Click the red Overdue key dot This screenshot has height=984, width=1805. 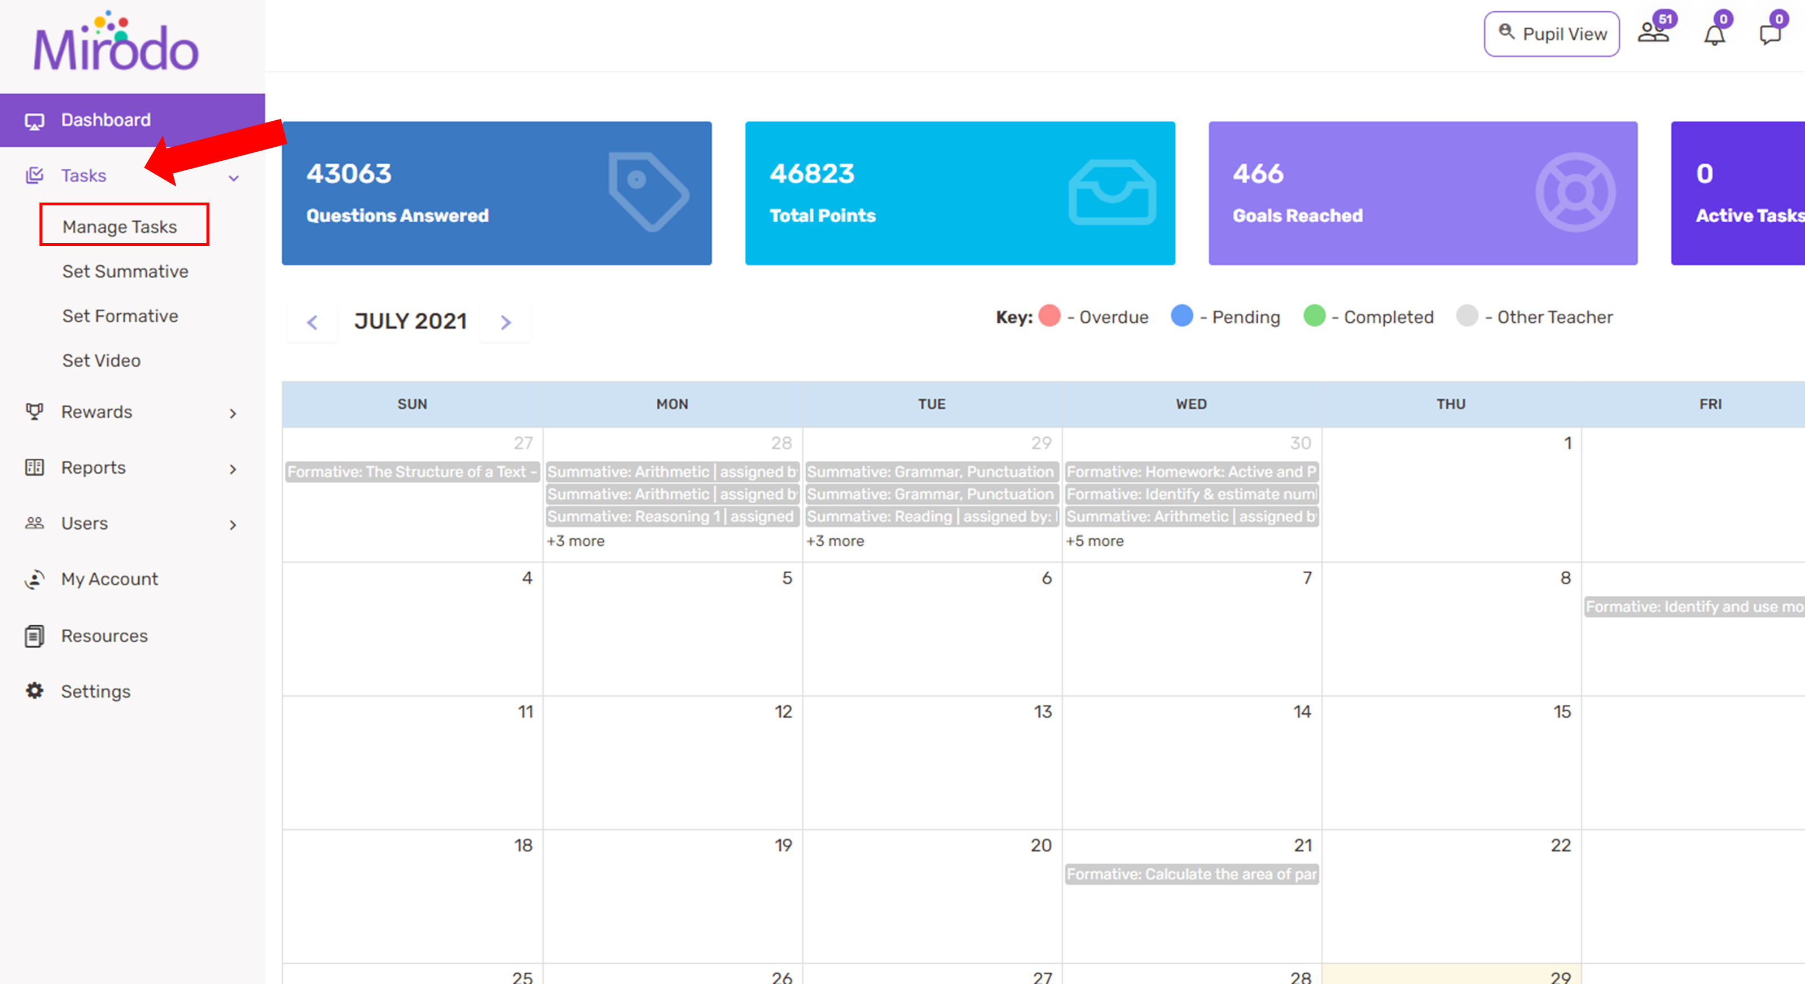pyautogui.click(x=1049, y=315)
